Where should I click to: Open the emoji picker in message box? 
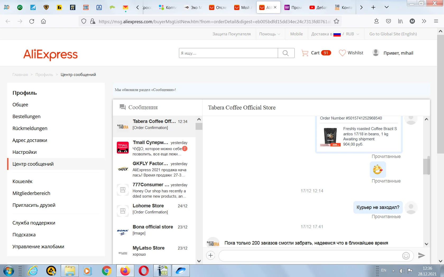pyautogui.click(x=406, y=256)
